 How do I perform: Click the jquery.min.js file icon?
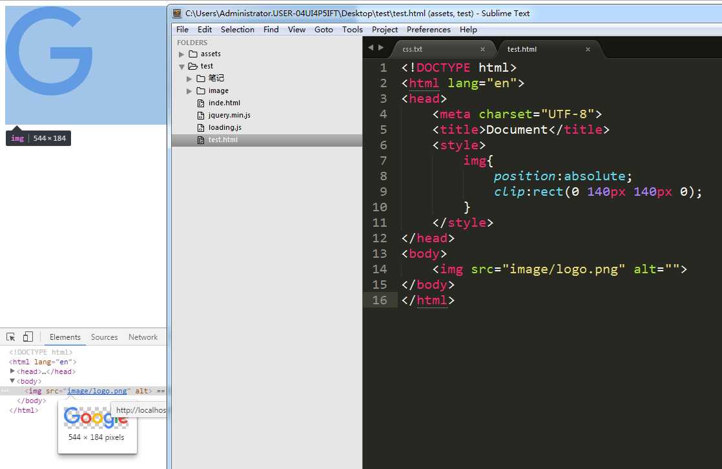click(x=201, y=115)
